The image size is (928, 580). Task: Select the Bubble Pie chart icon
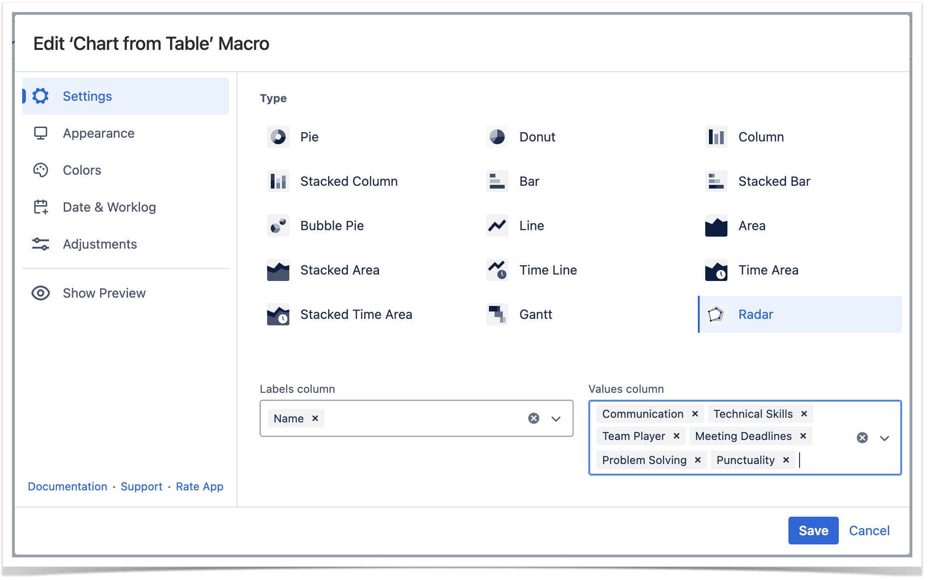(x=278, y=226)
